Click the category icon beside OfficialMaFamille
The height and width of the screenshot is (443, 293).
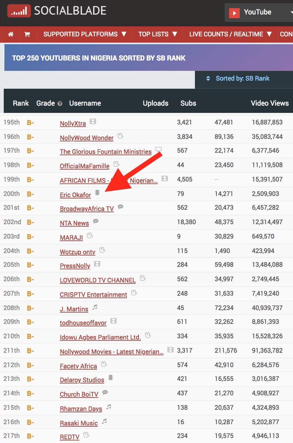[116, 164]
